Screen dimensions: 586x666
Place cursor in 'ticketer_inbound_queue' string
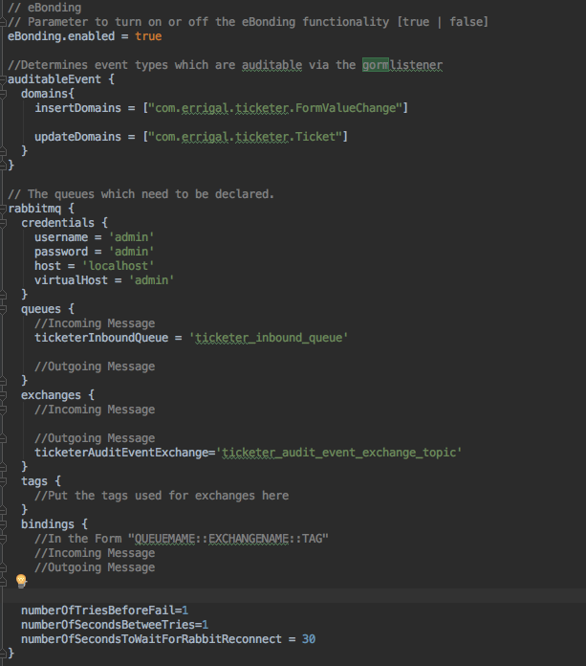click(x=271, y=338)
